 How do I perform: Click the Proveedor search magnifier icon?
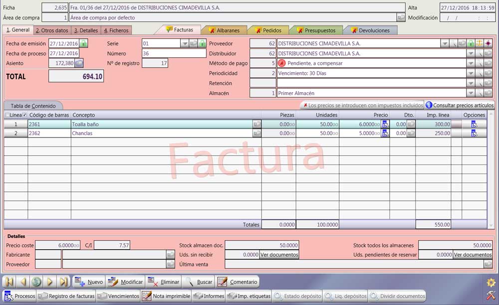click(x=454, y=43)
